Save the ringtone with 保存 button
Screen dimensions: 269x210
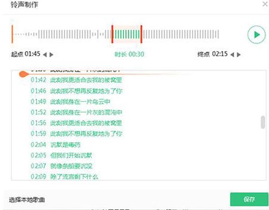pyautogui.click(x=249, y=199)
